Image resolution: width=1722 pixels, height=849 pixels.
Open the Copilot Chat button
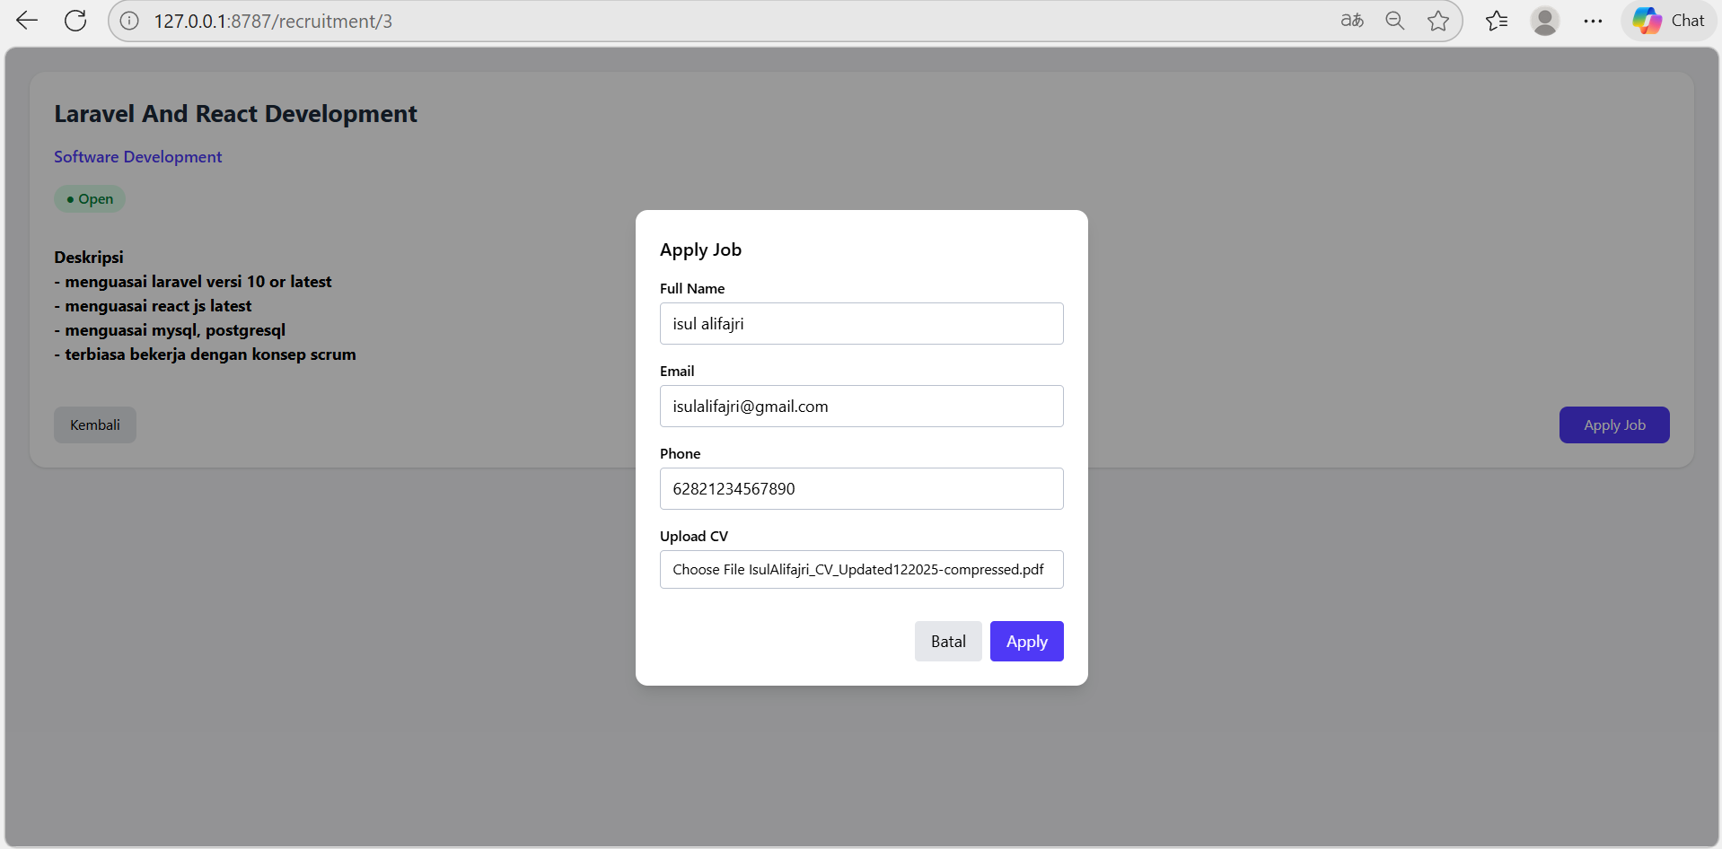[1669, 21]
